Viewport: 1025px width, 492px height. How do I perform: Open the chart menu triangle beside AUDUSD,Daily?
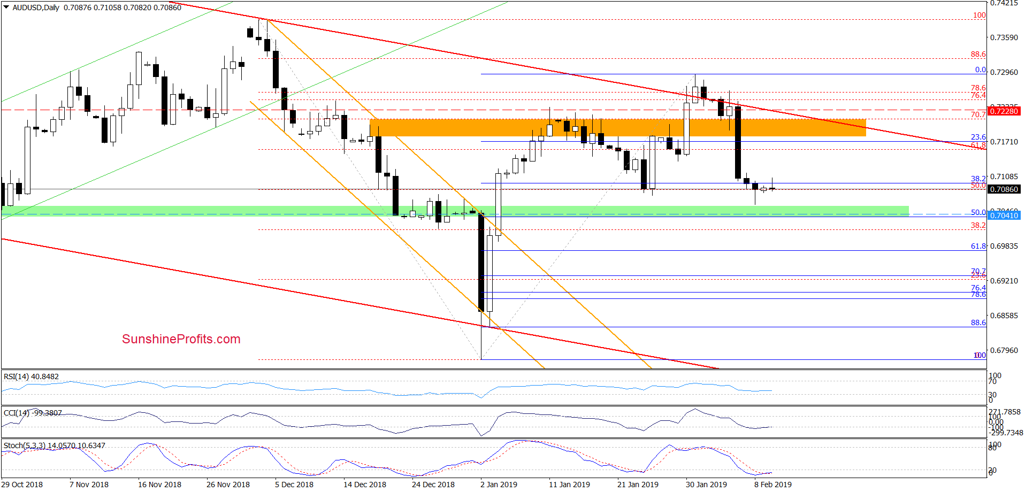coord(6,7)
